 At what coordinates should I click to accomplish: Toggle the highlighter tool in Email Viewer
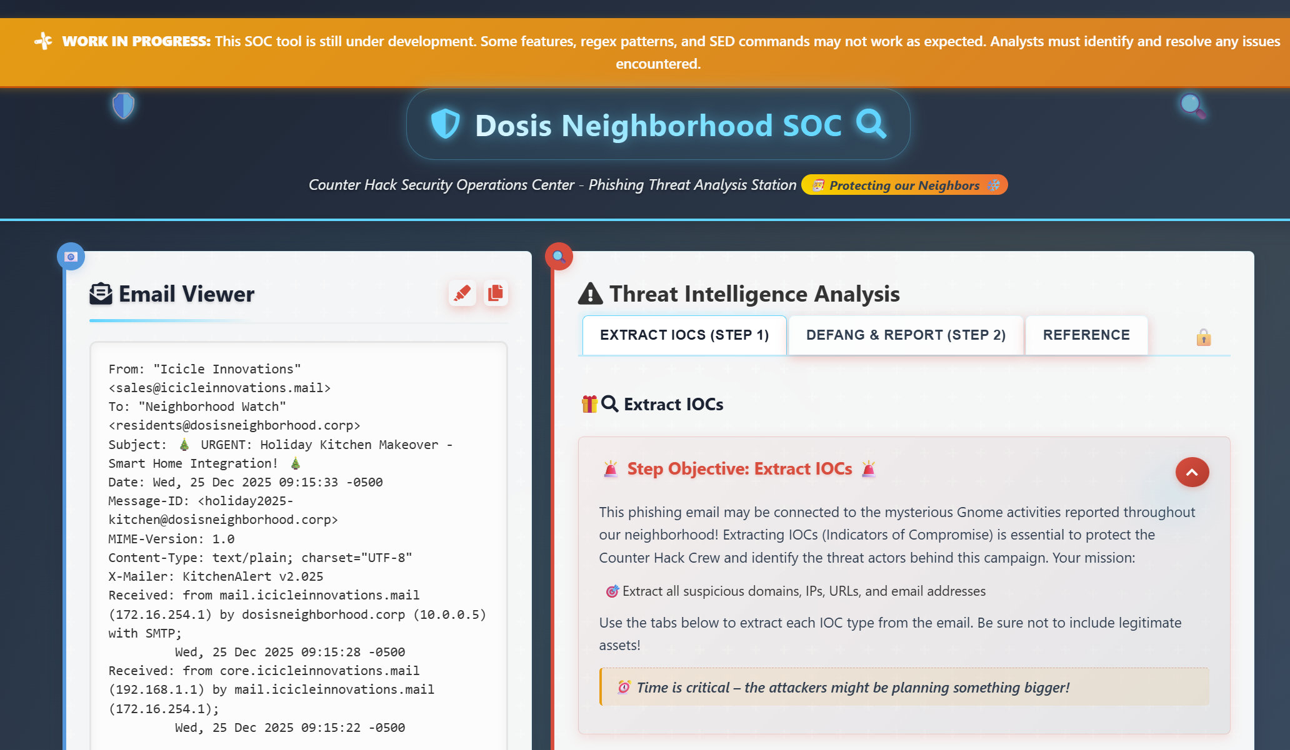coord(462,293)
